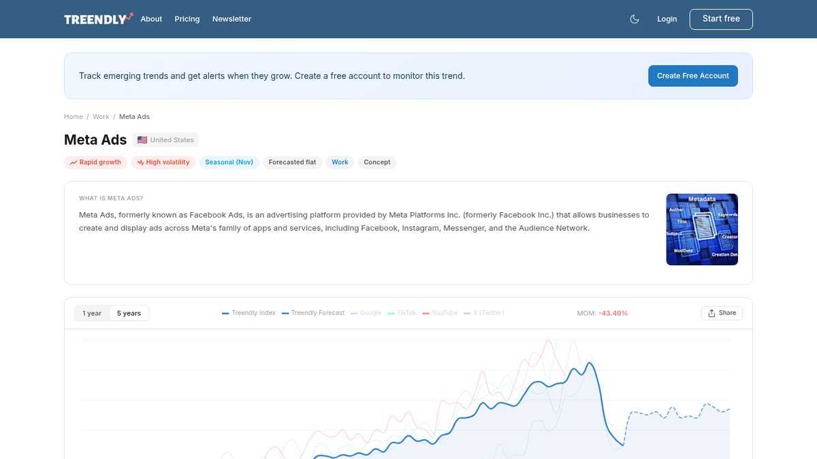Open the About page

(x=151, y=19)
